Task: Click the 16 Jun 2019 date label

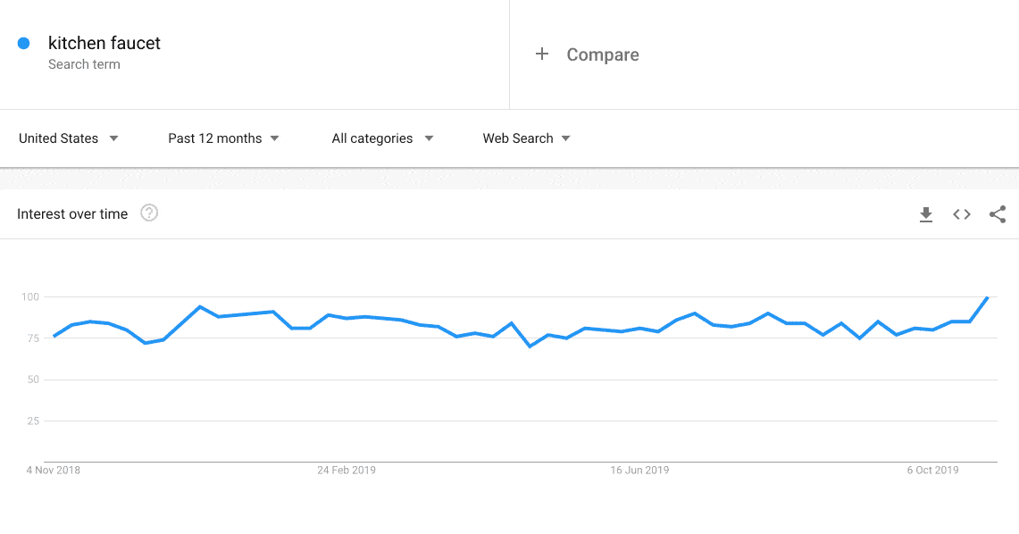Action: (639, 470)
